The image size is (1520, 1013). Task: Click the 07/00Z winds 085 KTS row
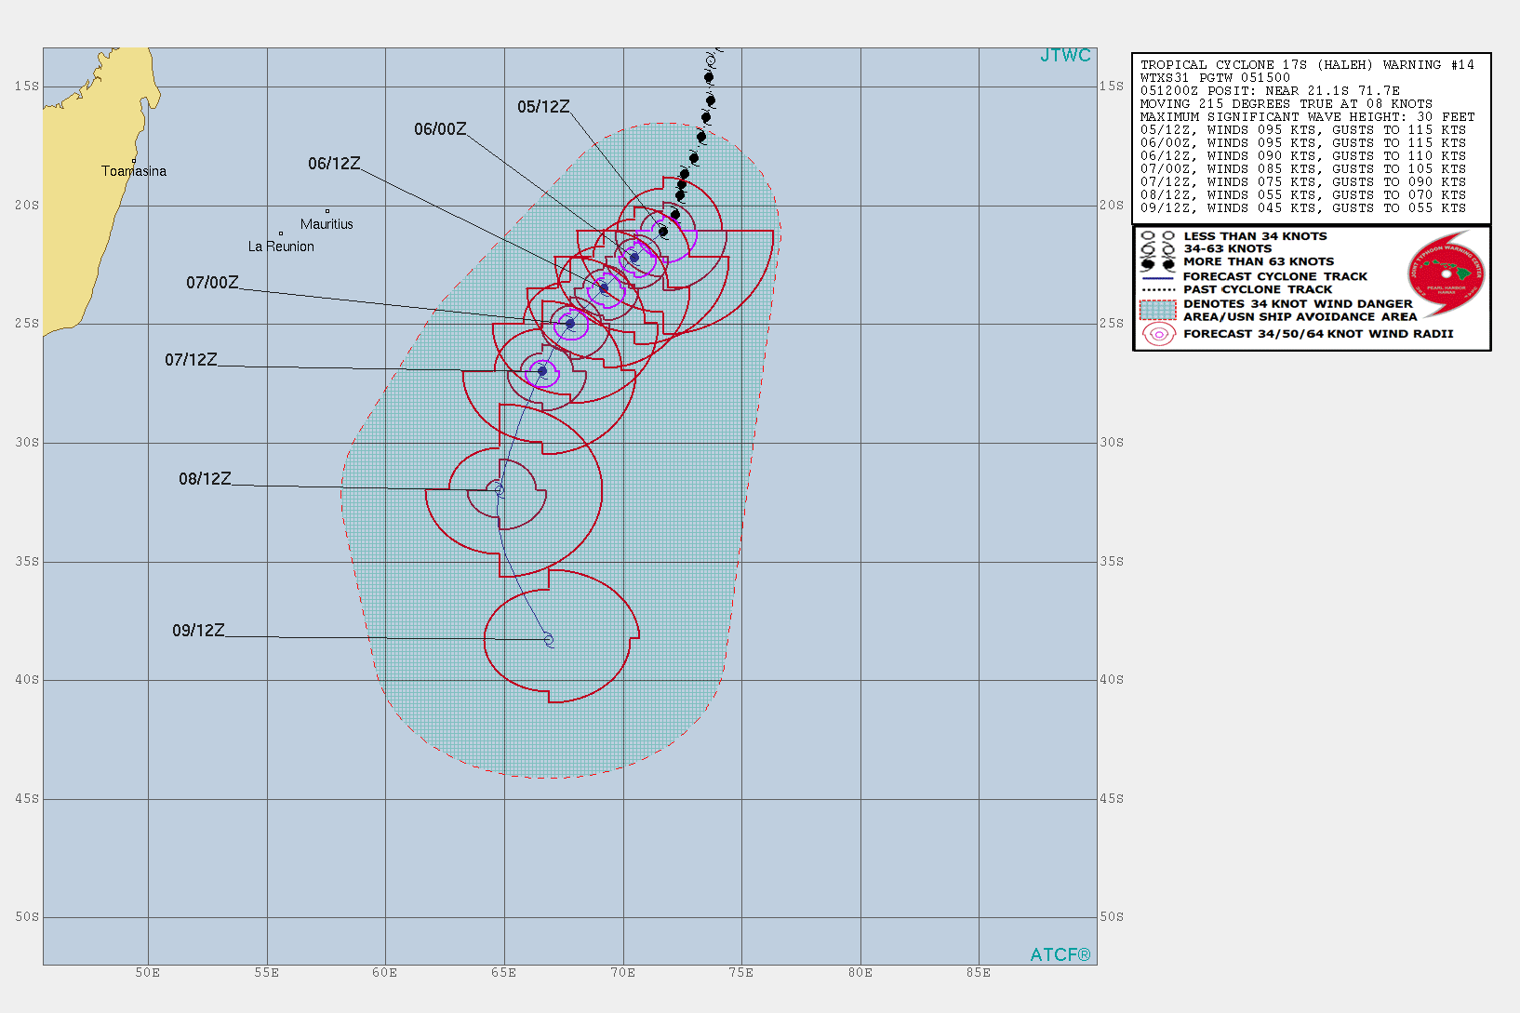click(1303, 169)
